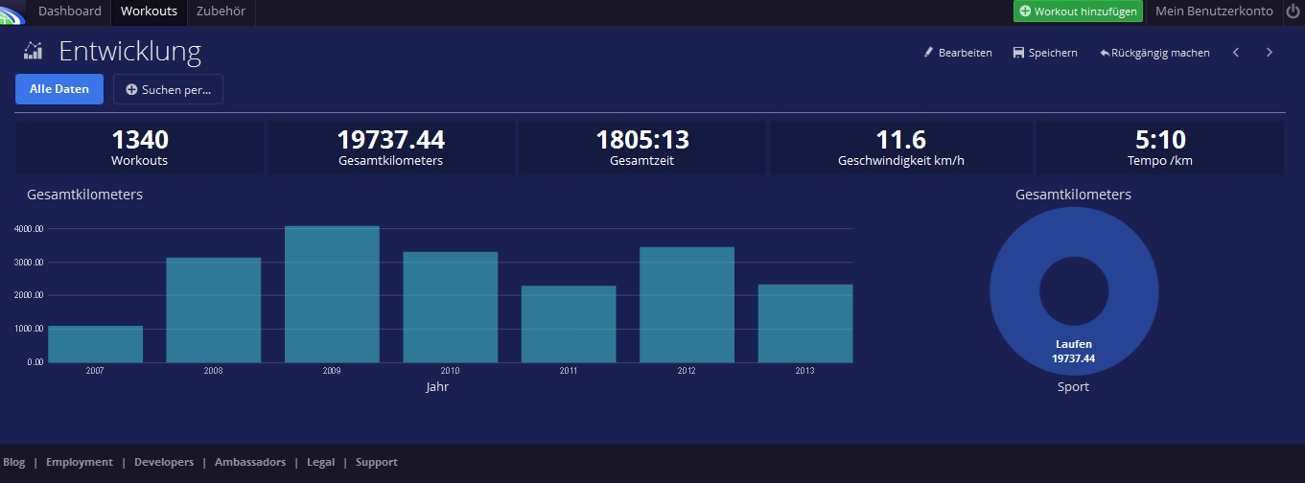
Task: Visit the Support footer link
Action: [x=376, y=462]
